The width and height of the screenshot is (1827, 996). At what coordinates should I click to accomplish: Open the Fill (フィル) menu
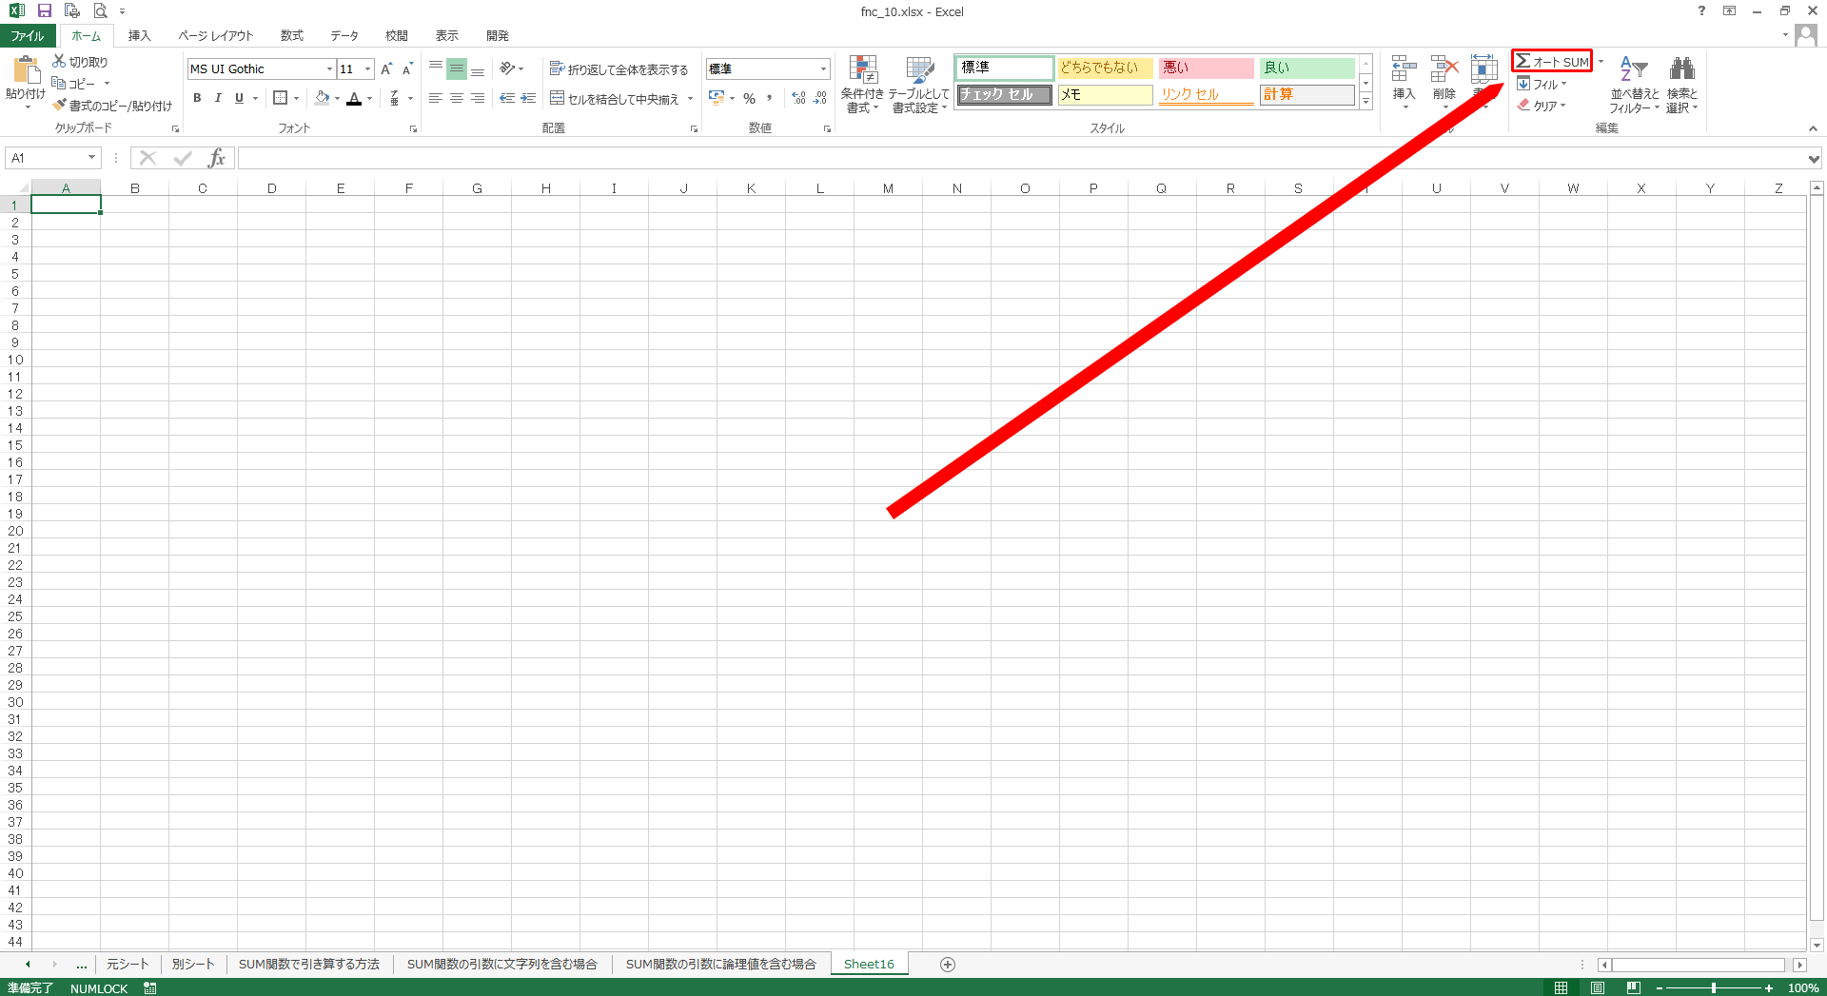click(1542, 84)
